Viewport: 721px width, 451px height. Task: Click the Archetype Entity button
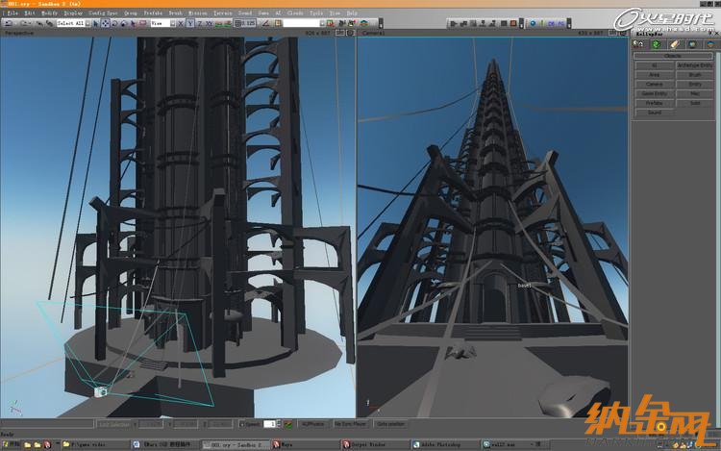[x=694, y=64]
